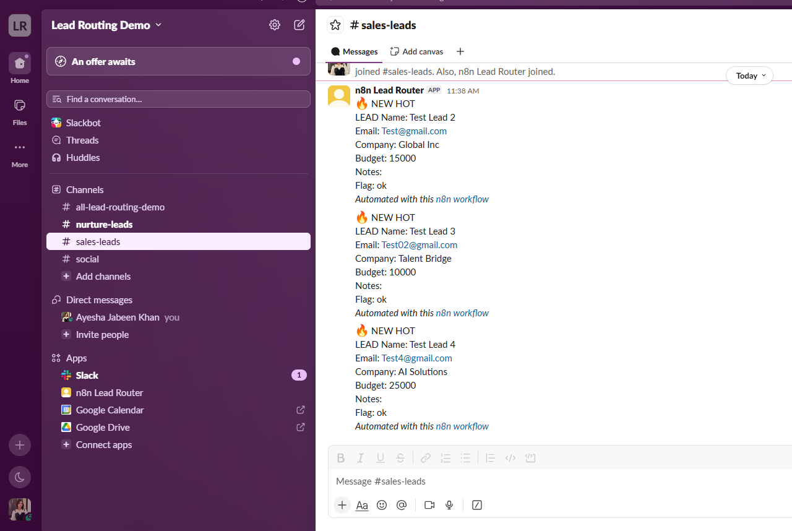Open the Slack app with unread badge

[x=178, y=375]
